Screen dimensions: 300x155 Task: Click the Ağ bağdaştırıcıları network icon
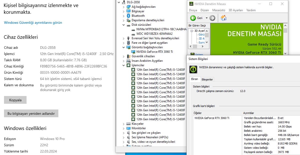tap(128, 7)
